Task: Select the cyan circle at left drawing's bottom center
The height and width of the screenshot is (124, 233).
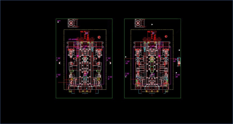Action: (x=87, y=88)
